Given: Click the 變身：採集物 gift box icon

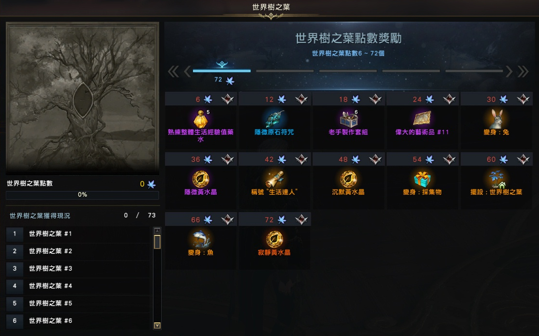Looking at the screenshot, I should pyautogui.click(x=422, y=179).
